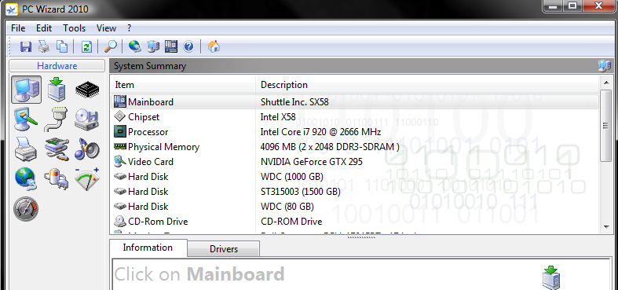Click the 4096 MB (2 x 2048 DDR3-SDRAM) value
Viewport: 618px width, 290px height.
330,147
